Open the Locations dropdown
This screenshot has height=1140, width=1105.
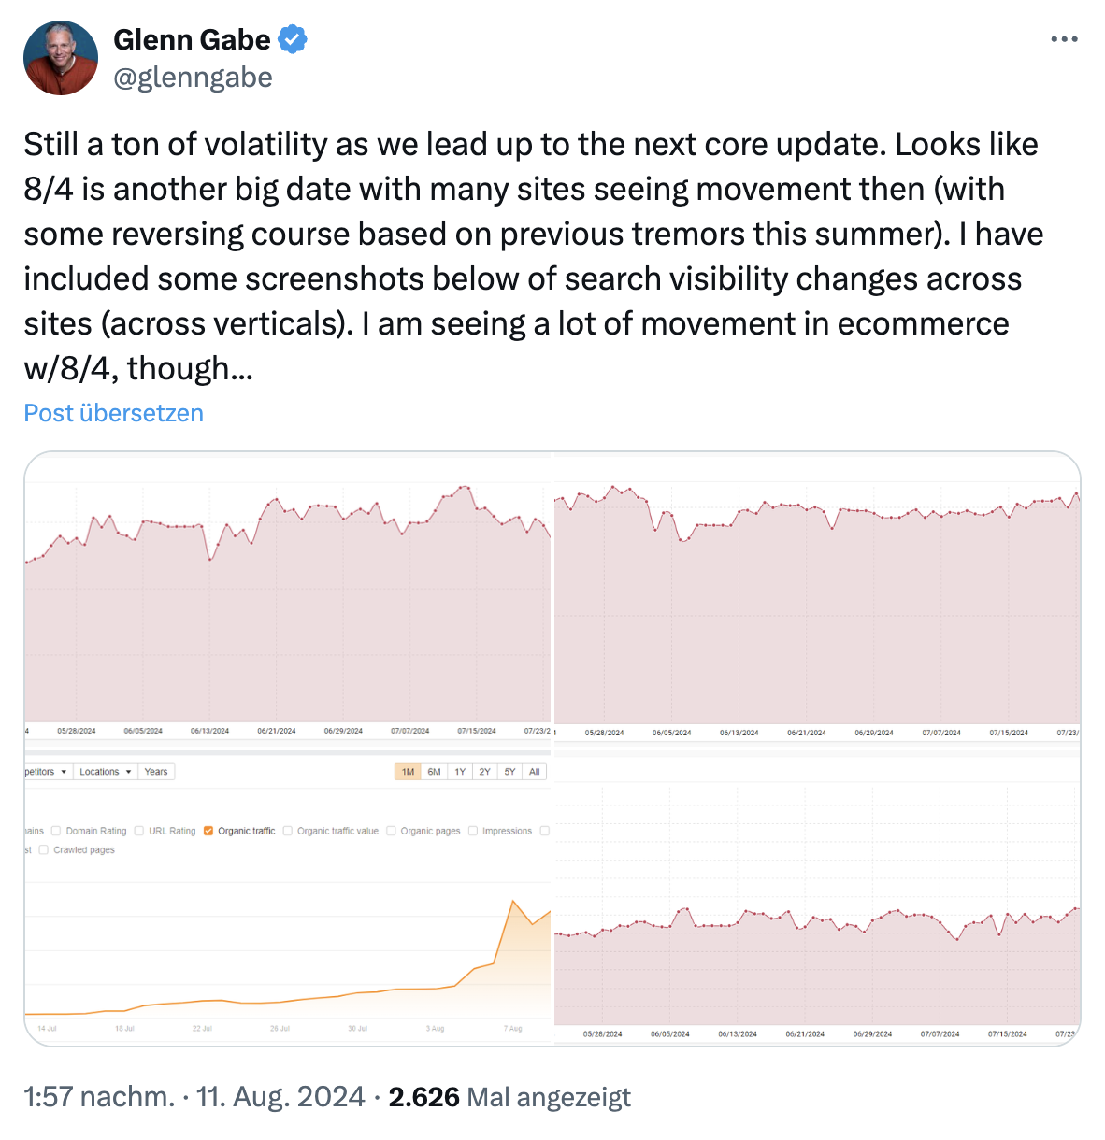[x=105, y=772]
